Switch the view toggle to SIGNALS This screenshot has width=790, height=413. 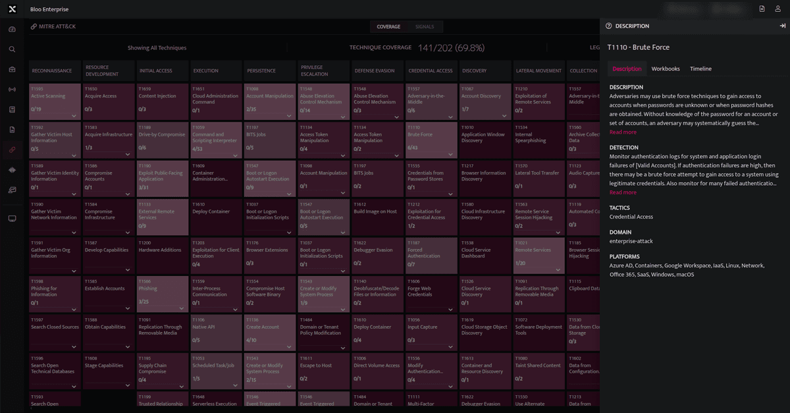[425, 27]
